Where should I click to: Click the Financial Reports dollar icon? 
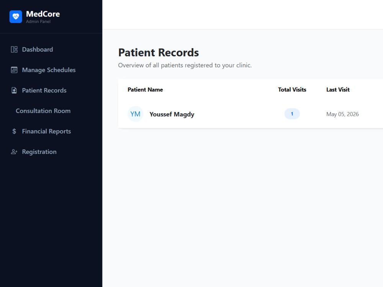[x=14, y=131]
